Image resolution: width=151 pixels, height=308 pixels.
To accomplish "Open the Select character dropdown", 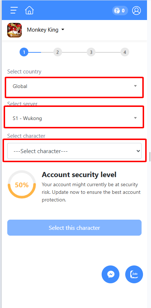I will (x=74, y=151).
